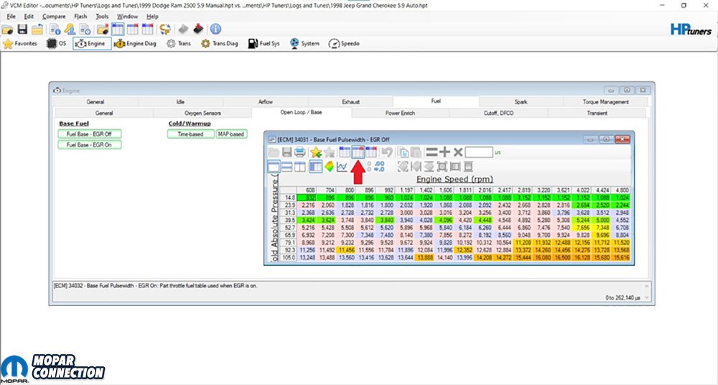Image resolution: width=718 pixels, height=385 pixels.
Task: Open the Tools menu
Action: 103,16
